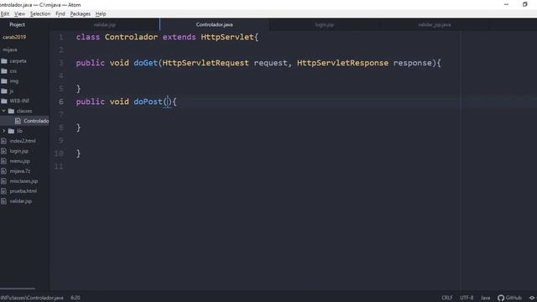Click the file path in status bar
The width and height of the screenshot is (537, 302).
click(x=32, y=298)
